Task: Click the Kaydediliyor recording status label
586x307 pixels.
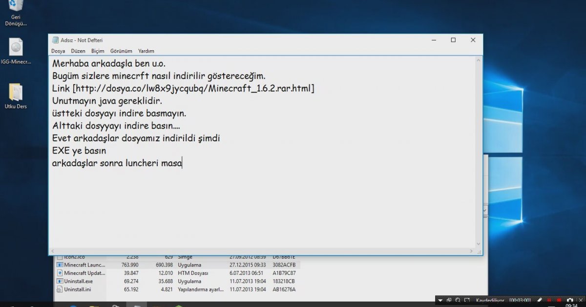Action: pyautogui.click(x=490, y=300)
